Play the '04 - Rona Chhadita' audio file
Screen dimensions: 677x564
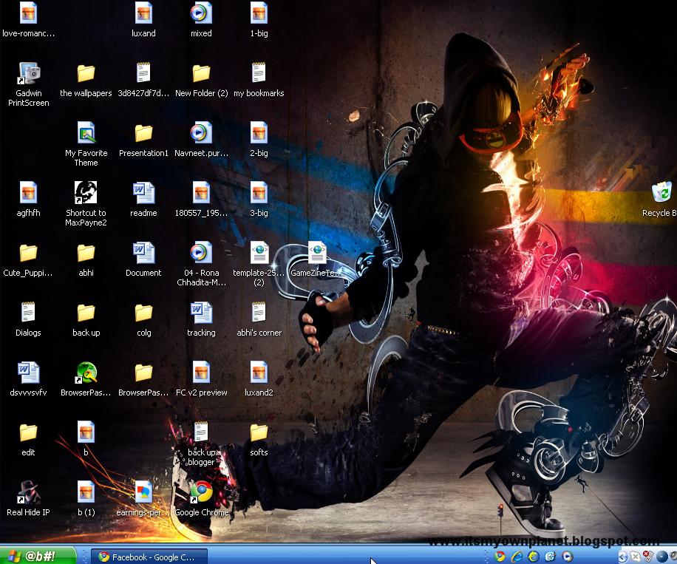pos(201,254)
